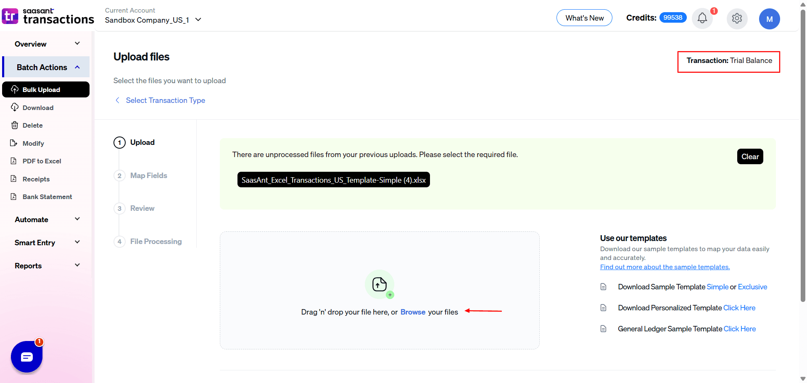Click the back chevron before Select Transaction Type

(117, 100)
